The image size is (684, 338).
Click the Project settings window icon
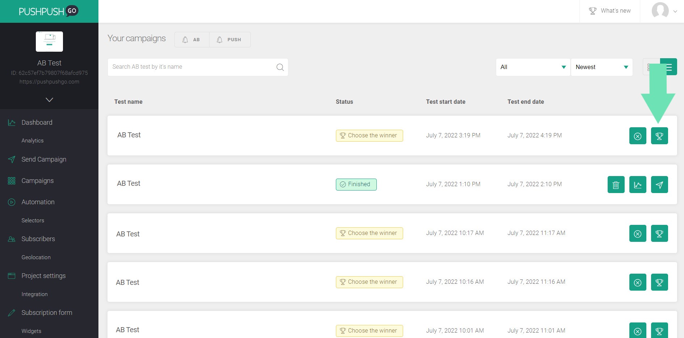click(12, 276)
